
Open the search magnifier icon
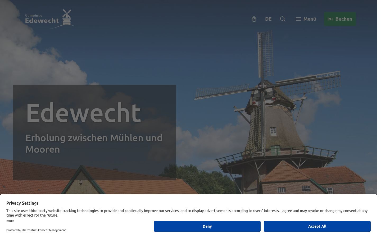[283, 19]
